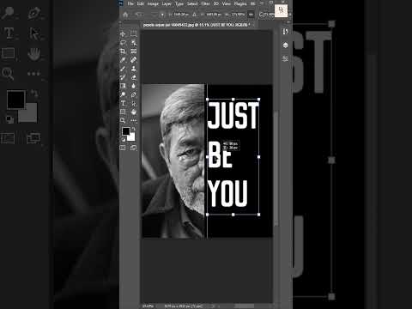Viewport: 412px width, 309px height.
Task: Select the JUST BE YOU document tab
Action: coord(197,25)
